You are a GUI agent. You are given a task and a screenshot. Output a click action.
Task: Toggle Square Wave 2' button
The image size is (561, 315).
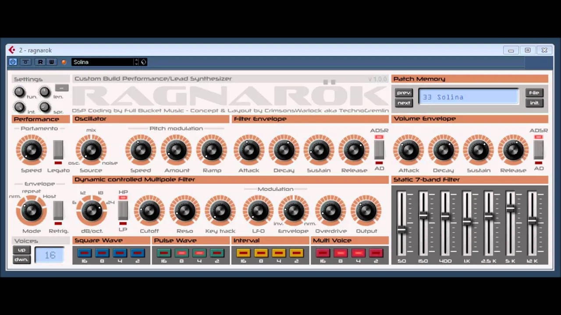(138, 253)
